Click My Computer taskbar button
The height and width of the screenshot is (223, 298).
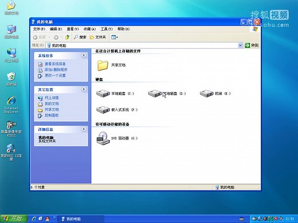81,219
